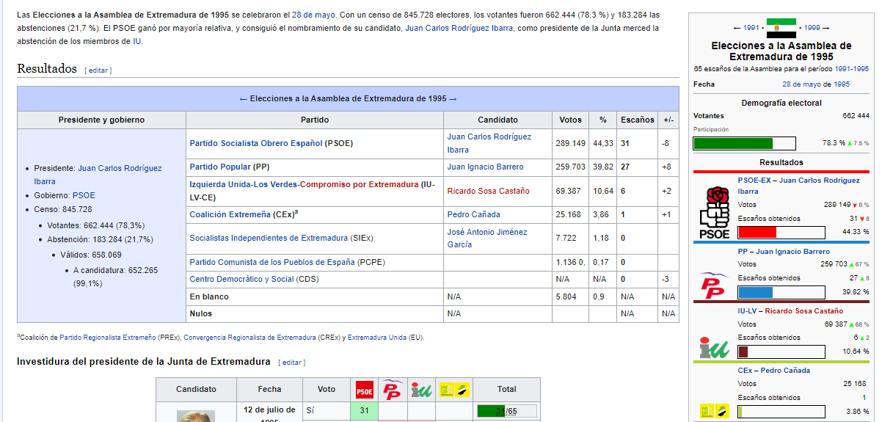
Task: Click the 'En blanco' row label
Action: tap(209, 297)
